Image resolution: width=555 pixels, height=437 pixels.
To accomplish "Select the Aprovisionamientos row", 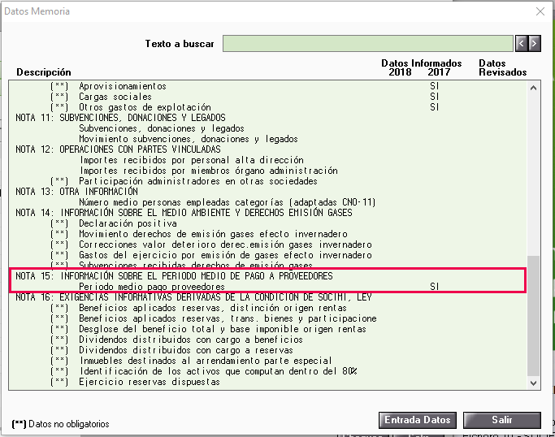I will click(x=268, y=86).
